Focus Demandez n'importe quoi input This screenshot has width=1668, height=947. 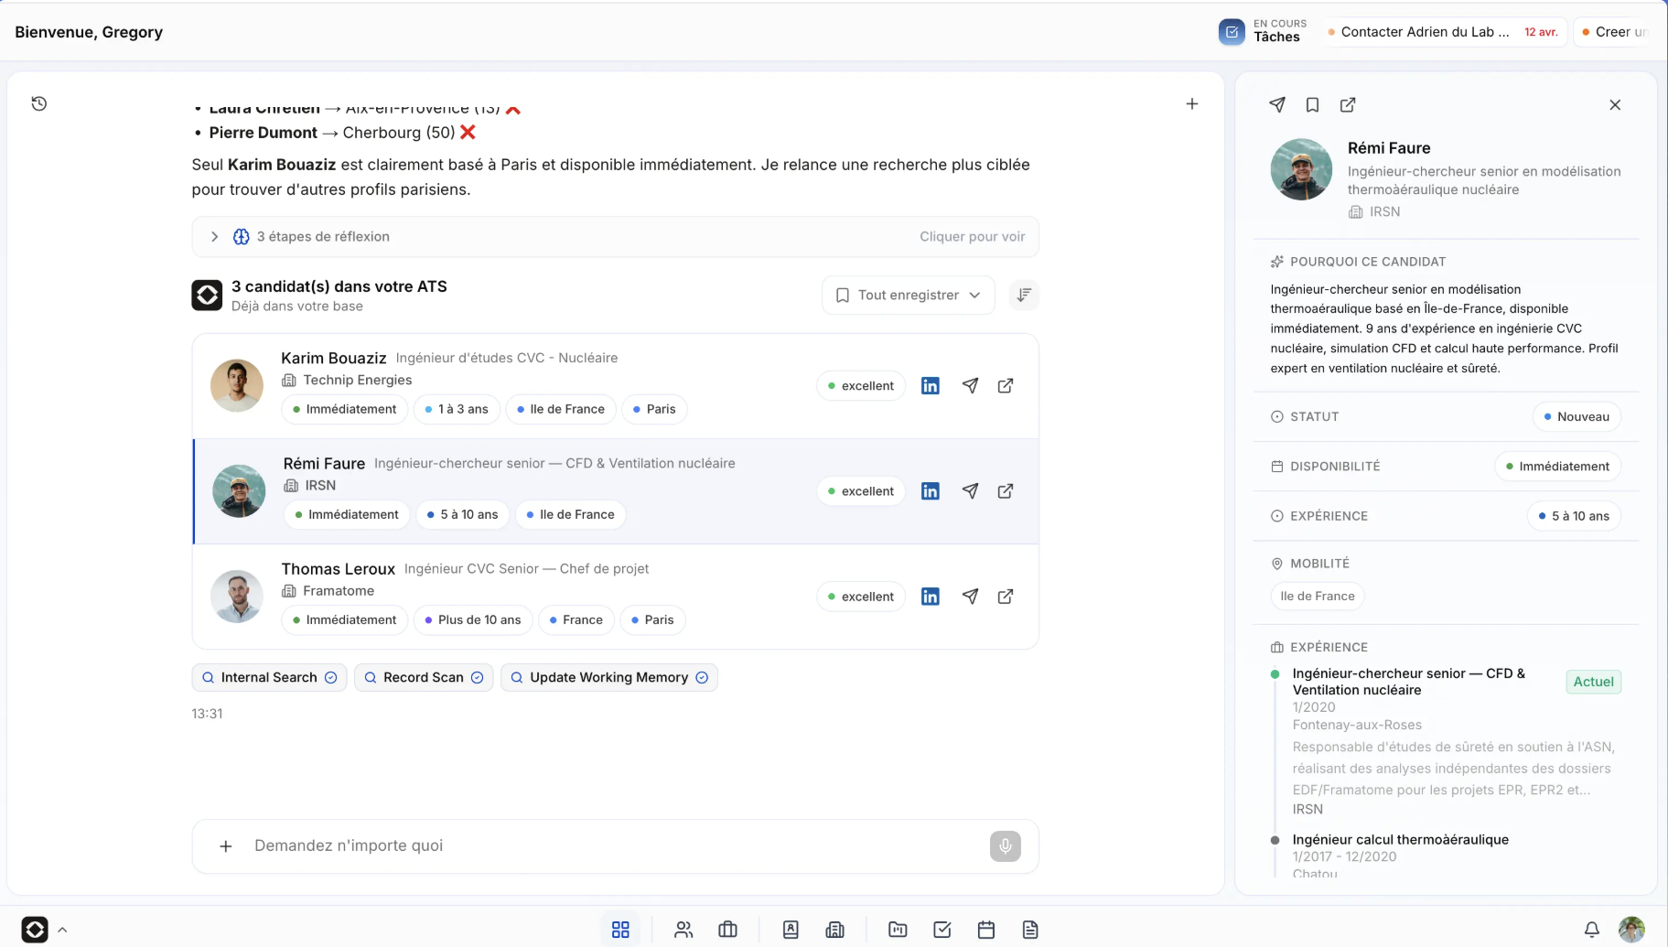pyautogui.click(x=615, y=846)
